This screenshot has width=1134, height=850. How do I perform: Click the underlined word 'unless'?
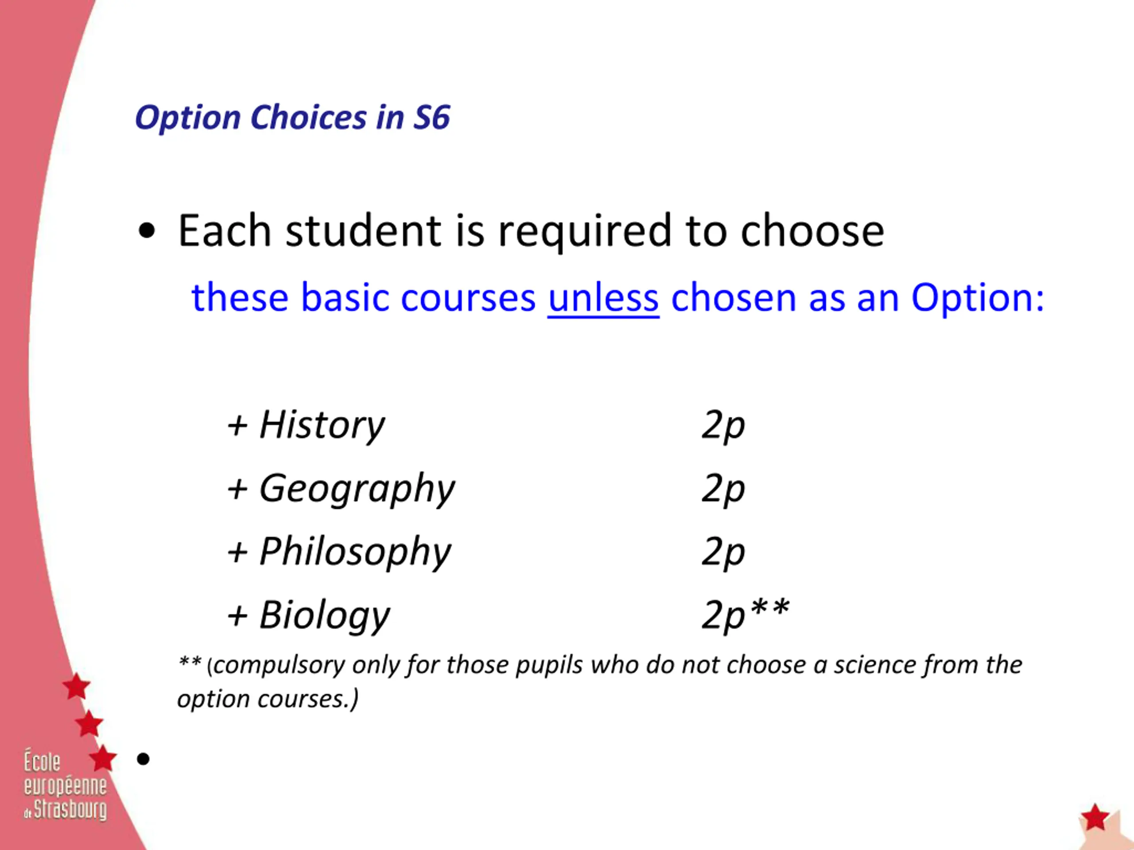click(x=603, y=297)
